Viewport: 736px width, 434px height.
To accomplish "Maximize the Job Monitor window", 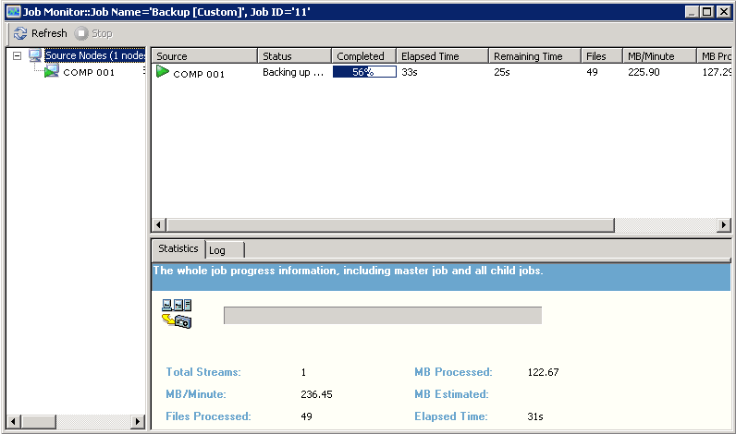I will click(x=707, y=11).
